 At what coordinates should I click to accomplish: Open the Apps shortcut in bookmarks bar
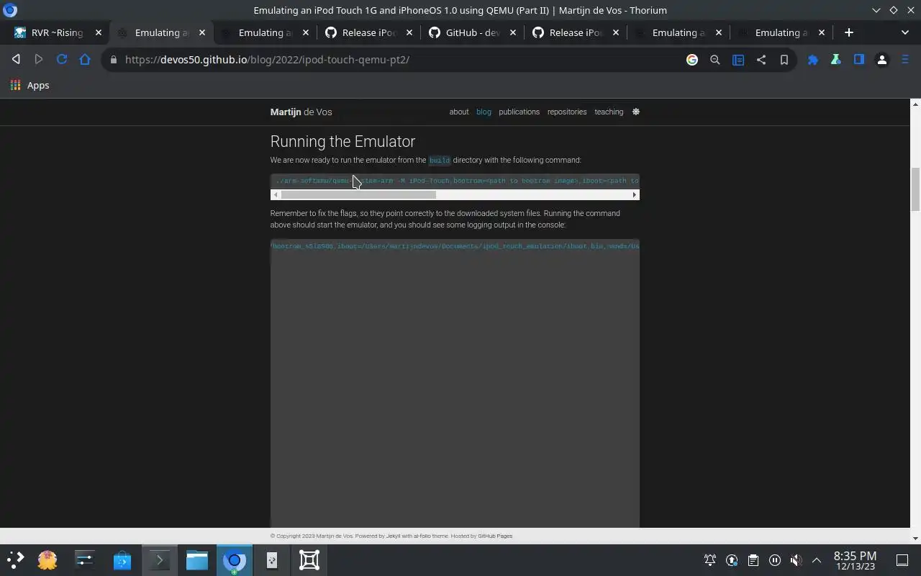tap(30, 85)
